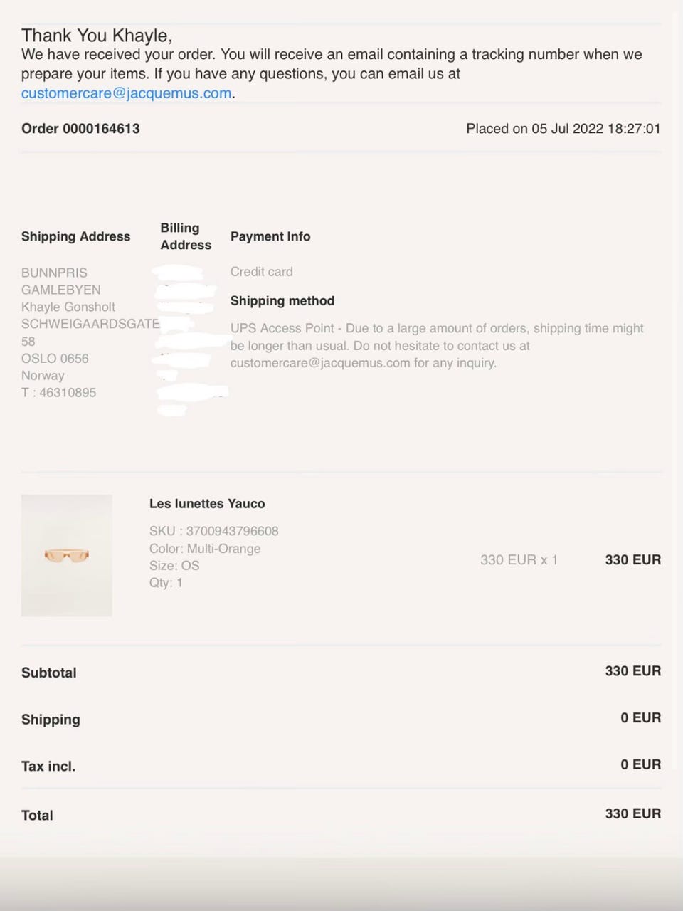The image size is (683, 911).
Task: Click the Les lunettes Yauco product title
Action: coord(207,503)
